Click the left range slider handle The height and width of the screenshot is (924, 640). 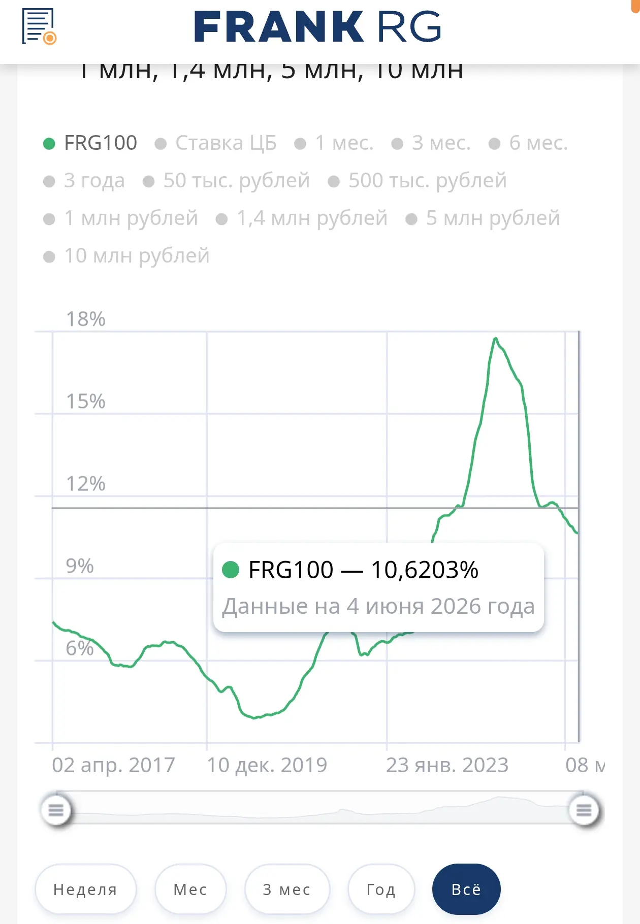point(56,810)
